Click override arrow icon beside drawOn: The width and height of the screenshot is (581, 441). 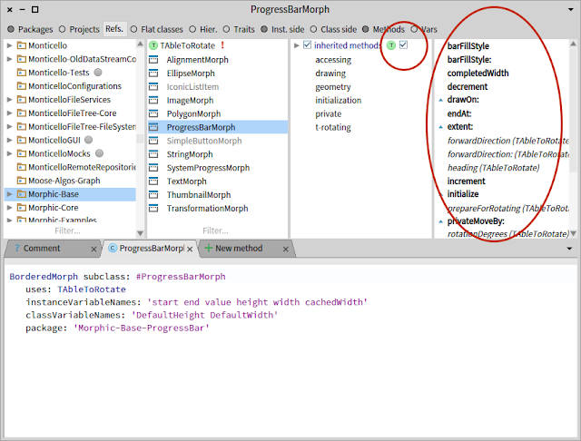coord(440,100)
